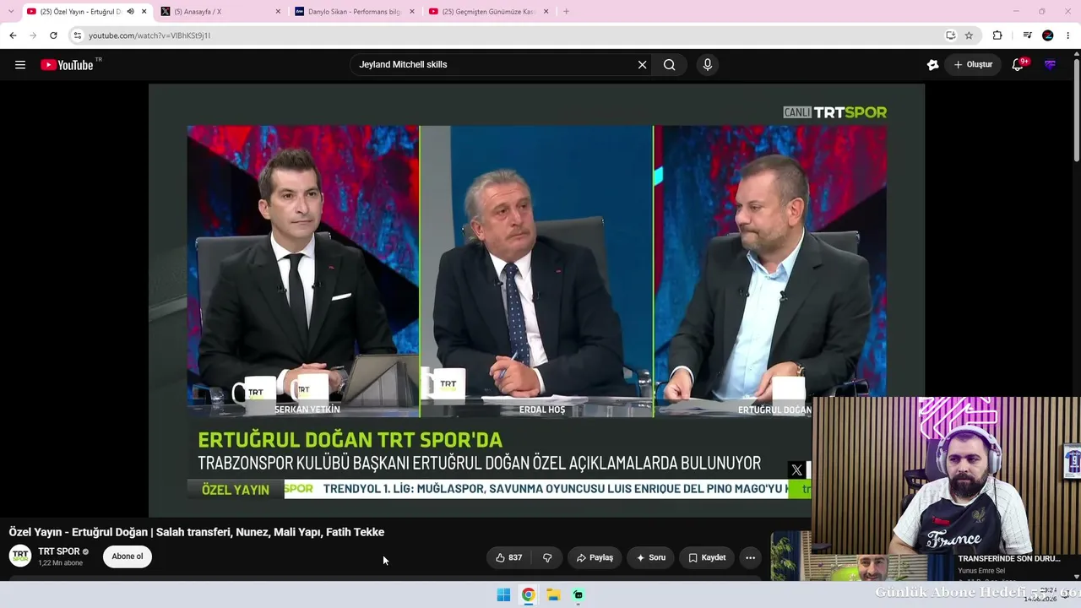Close the Özel Yayın YouTube tab
The height and width of the screenshot is (608, 1081).
[x=144, y=12]
